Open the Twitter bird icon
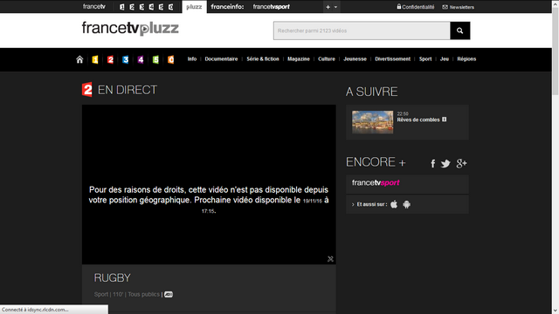 pyautogui.click(x=445, y=163)
